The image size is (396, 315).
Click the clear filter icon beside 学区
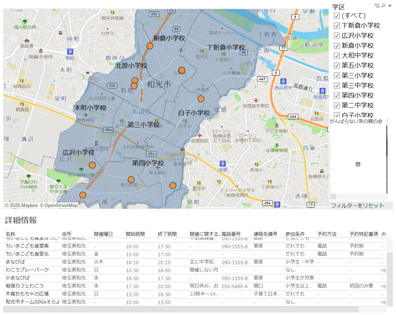[x=377, y=6]
